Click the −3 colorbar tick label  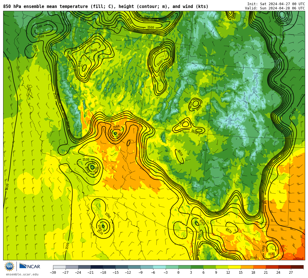pos(166,273)
